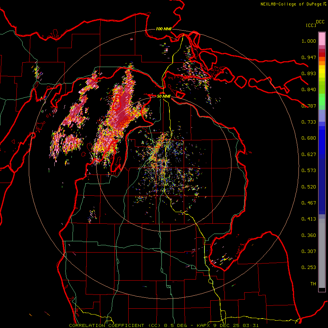Select the 0.520 scale value
Screen dimensions: 328x328
(309, 187)
